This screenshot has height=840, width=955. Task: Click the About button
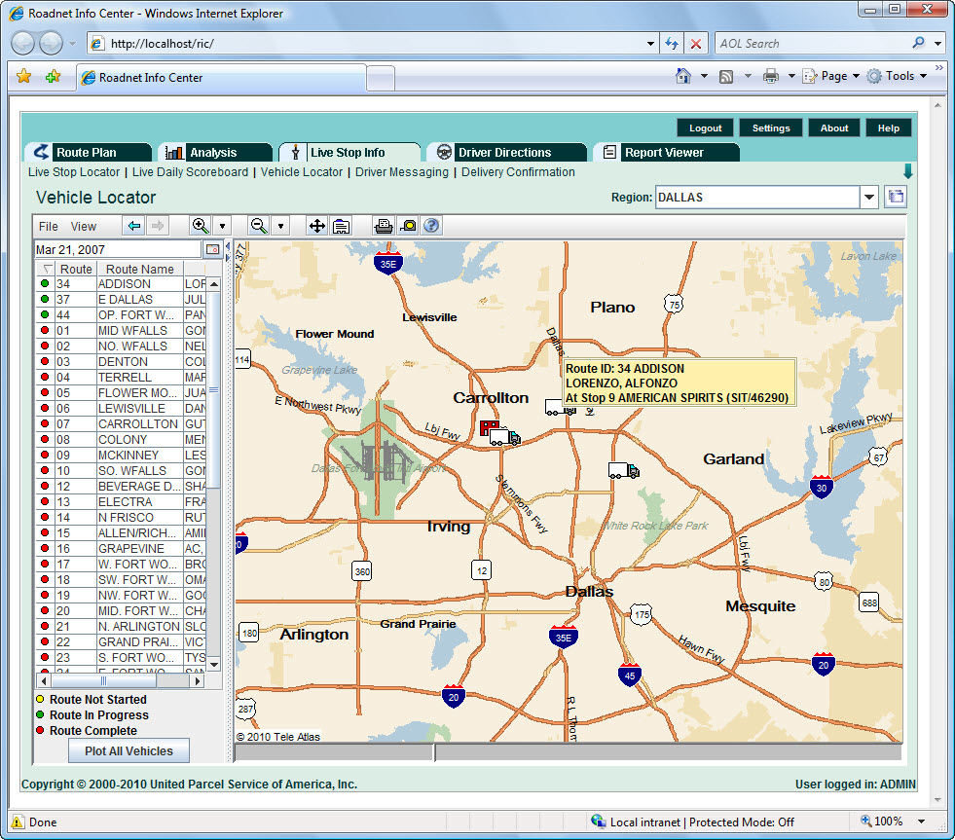tap(833, 128)
